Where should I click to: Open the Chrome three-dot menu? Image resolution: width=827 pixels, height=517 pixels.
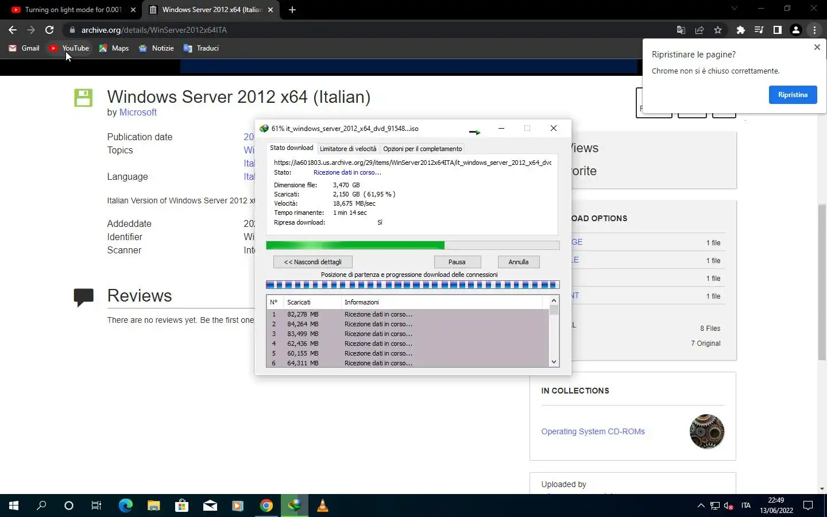point(814,30)
